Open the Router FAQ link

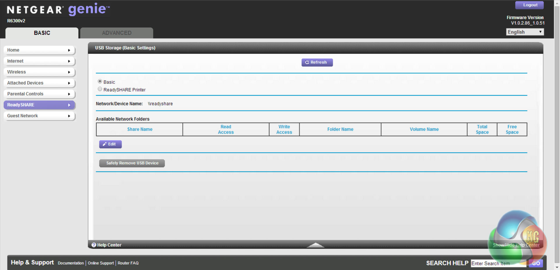tap(128, 263)
